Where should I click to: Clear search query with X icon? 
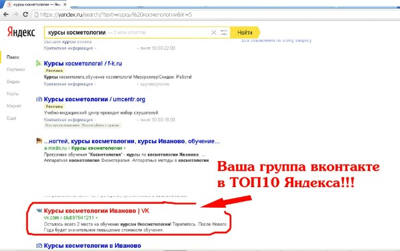click(x=214, y=33)
